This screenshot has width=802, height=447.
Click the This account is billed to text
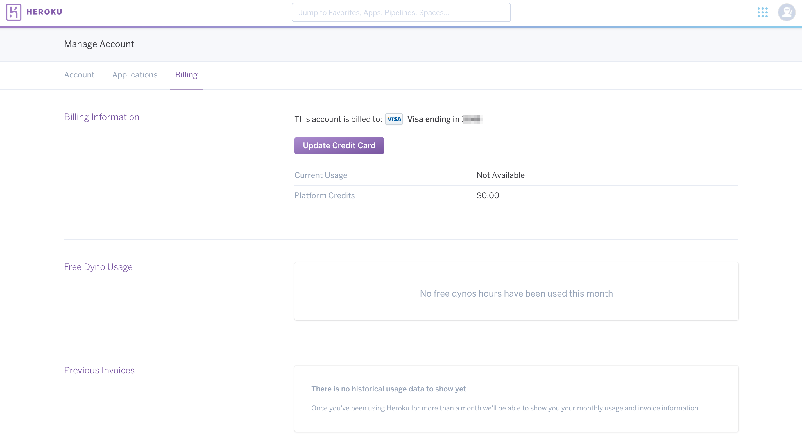click(338, 119)
